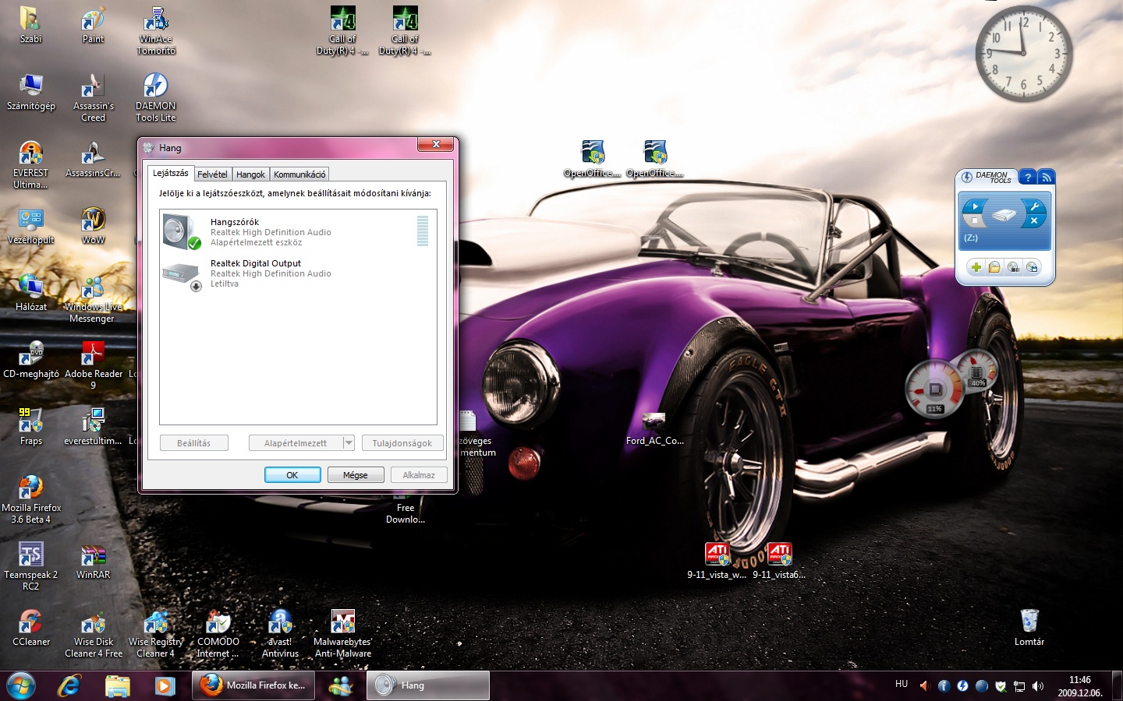Open the CCleaner desktop shortcut
Image resolution: width=1123 pixels, height=701 pixels.
point(31,628)
